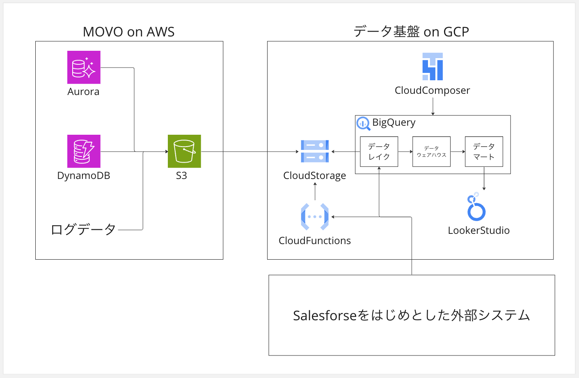Click the CloudFunctions text label

(315, 240)
